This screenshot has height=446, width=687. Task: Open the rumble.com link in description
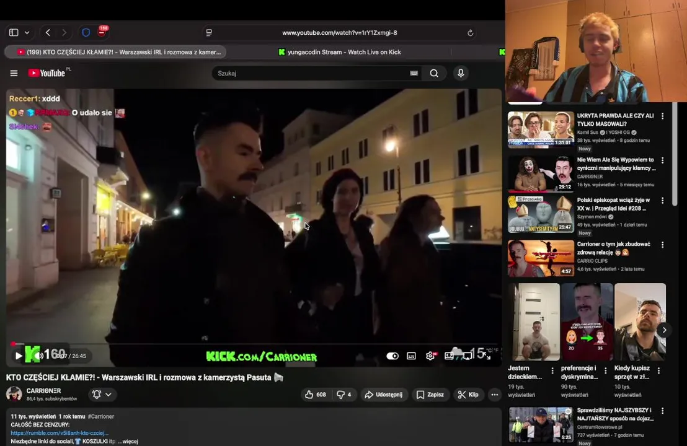pos(60,433)
